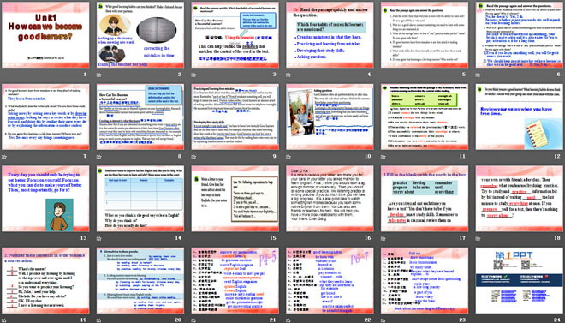
Task: Select slide 10 with classroom photo
Action: (330, 117)
